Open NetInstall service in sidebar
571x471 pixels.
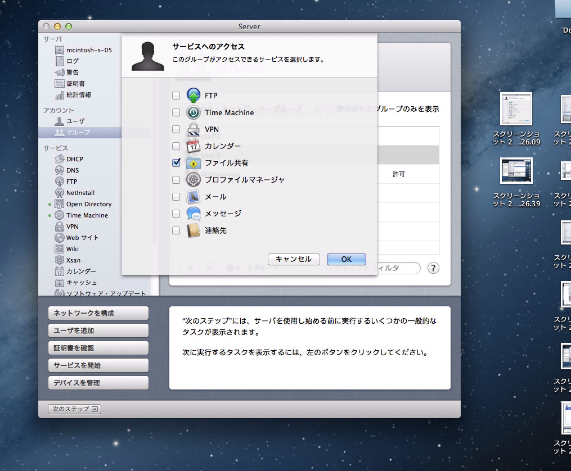[x=75, y=193]
